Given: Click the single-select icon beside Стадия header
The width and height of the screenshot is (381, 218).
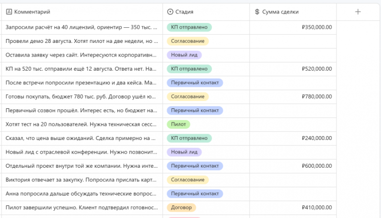Looking at the screenshot, I should point(170,12).
